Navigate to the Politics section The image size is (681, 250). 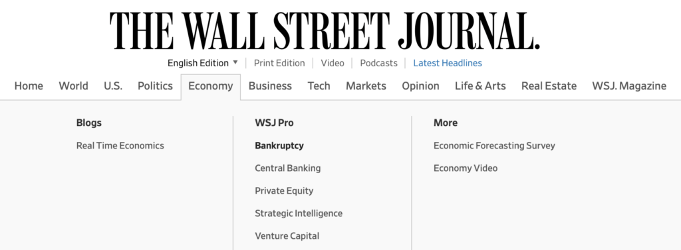pos(155,86)
